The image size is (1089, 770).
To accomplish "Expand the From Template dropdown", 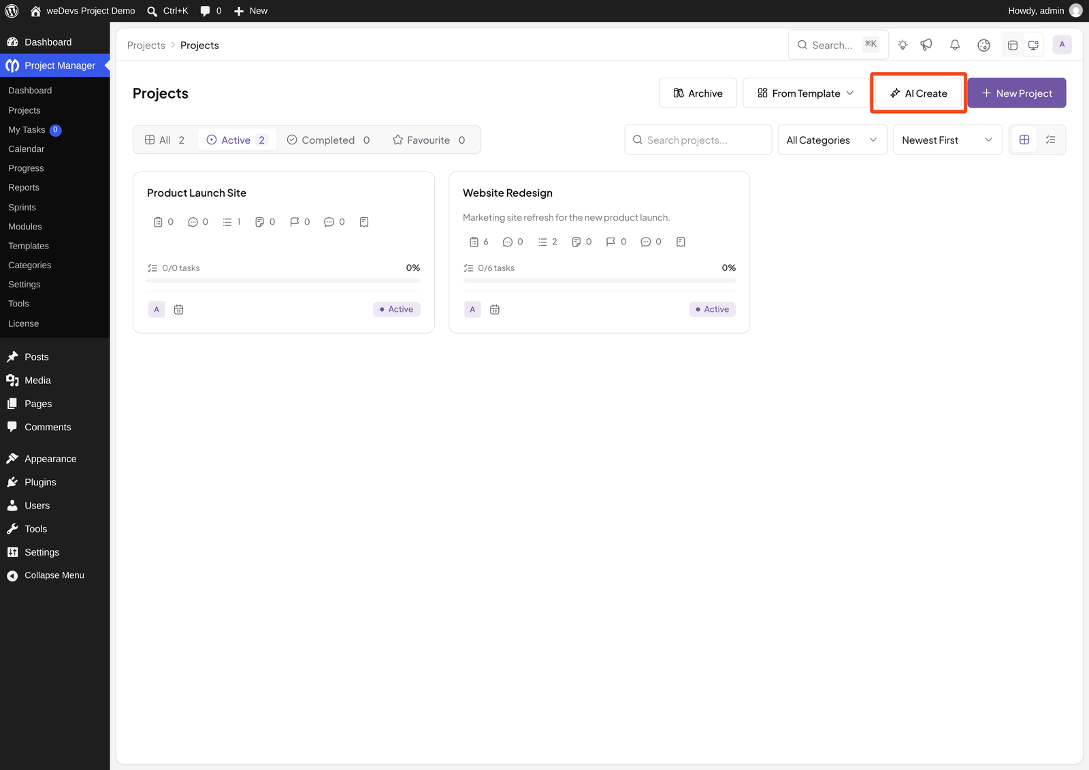I will click(805, 93).
